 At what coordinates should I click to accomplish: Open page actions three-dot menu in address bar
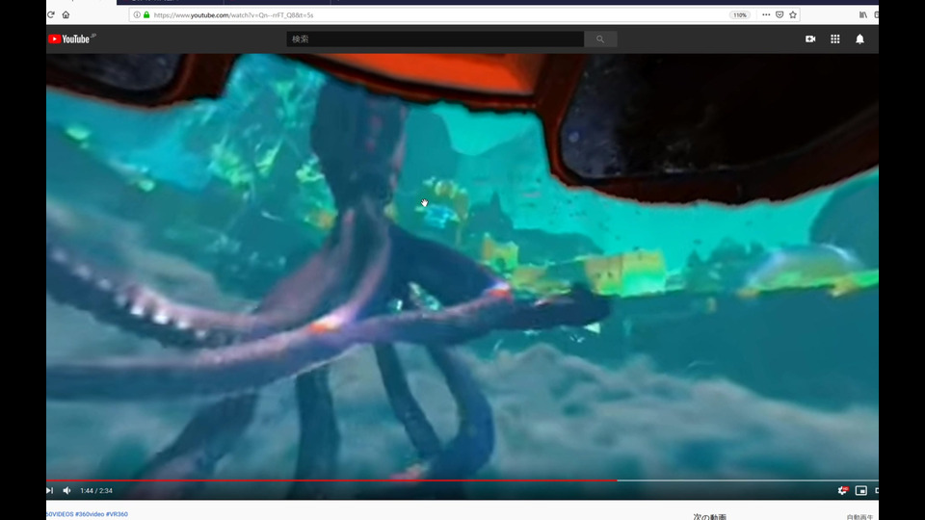[x=766, y=14]
